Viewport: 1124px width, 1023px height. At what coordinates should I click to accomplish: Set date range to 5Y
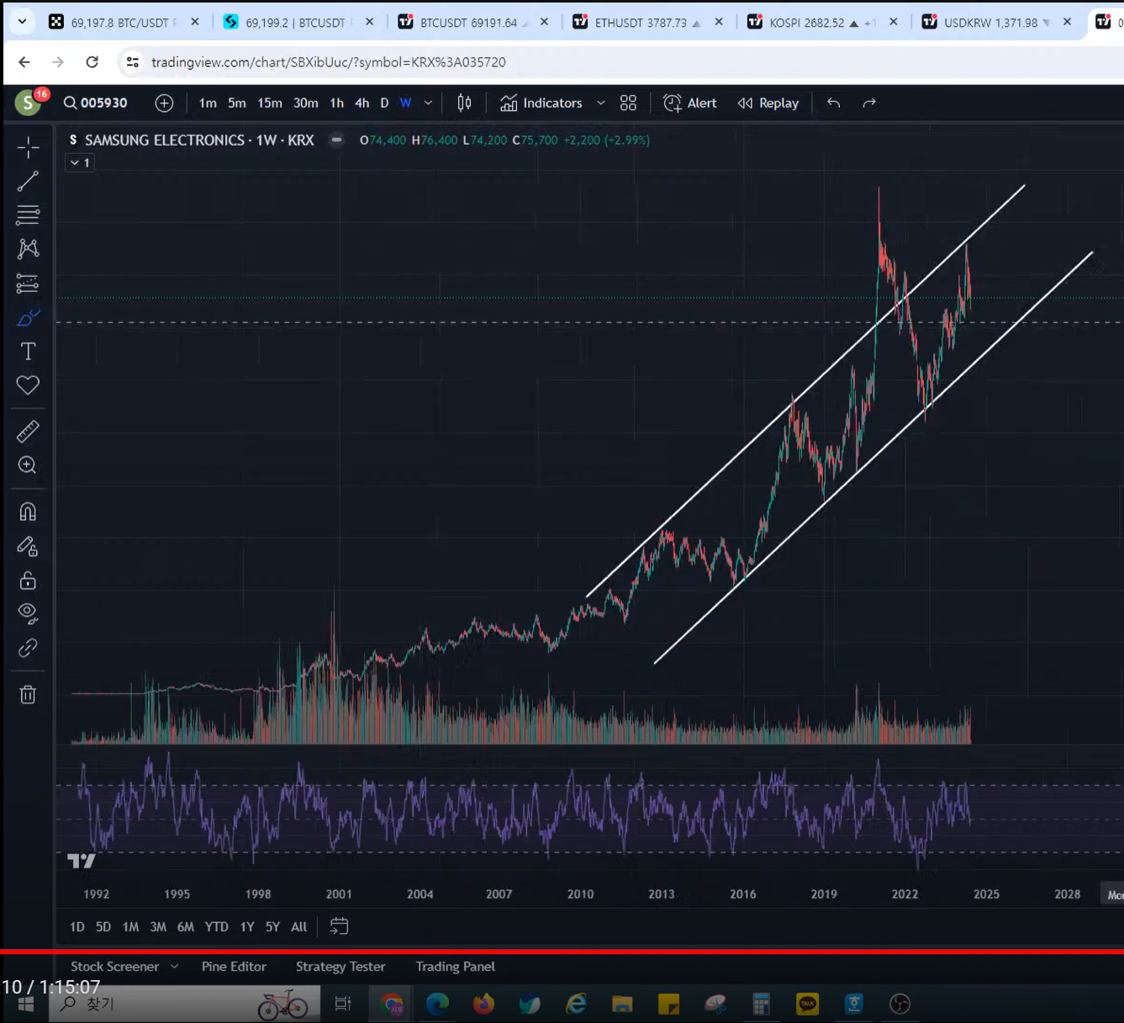272,926
